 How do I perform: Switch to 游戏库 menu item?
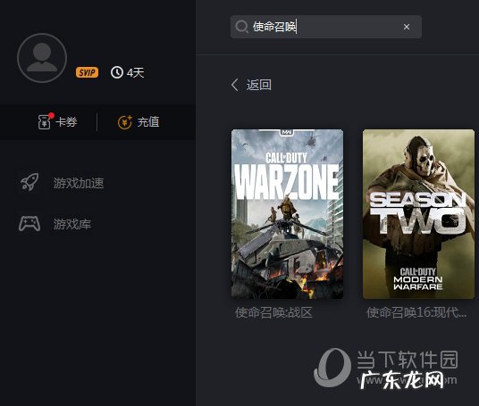[72, 224]
